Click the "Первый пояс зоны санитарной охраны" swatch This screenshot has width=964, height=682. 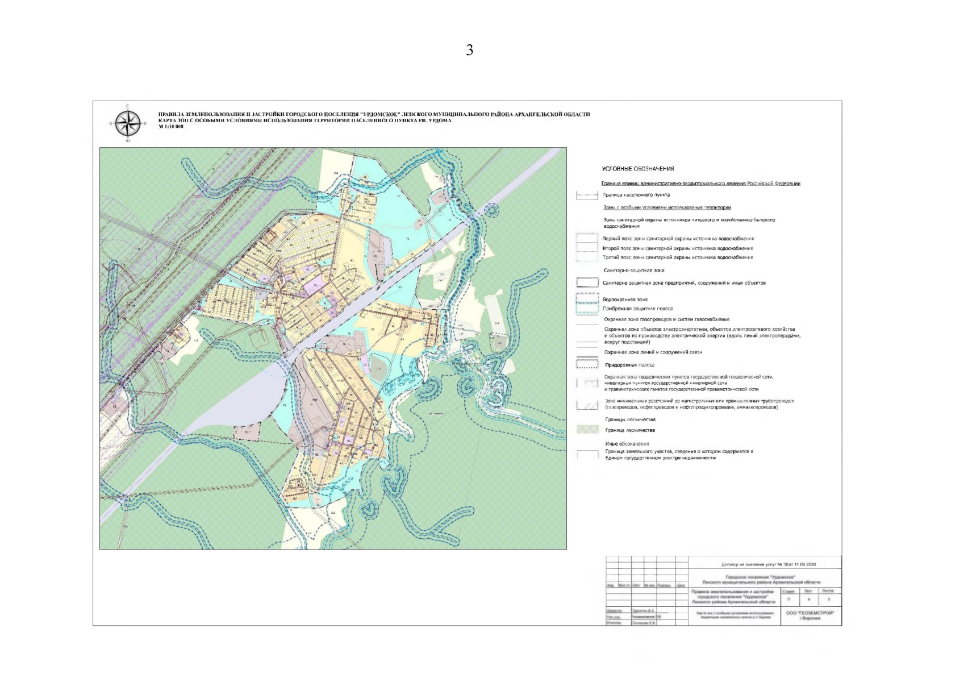click(587, 239)
